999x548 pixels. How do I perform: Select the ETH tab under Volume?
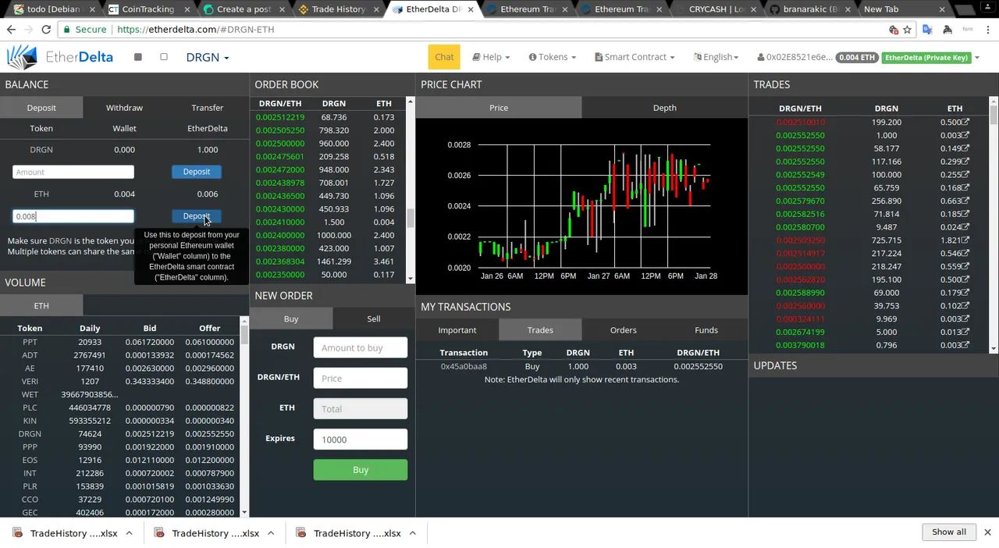pos(41,306)
